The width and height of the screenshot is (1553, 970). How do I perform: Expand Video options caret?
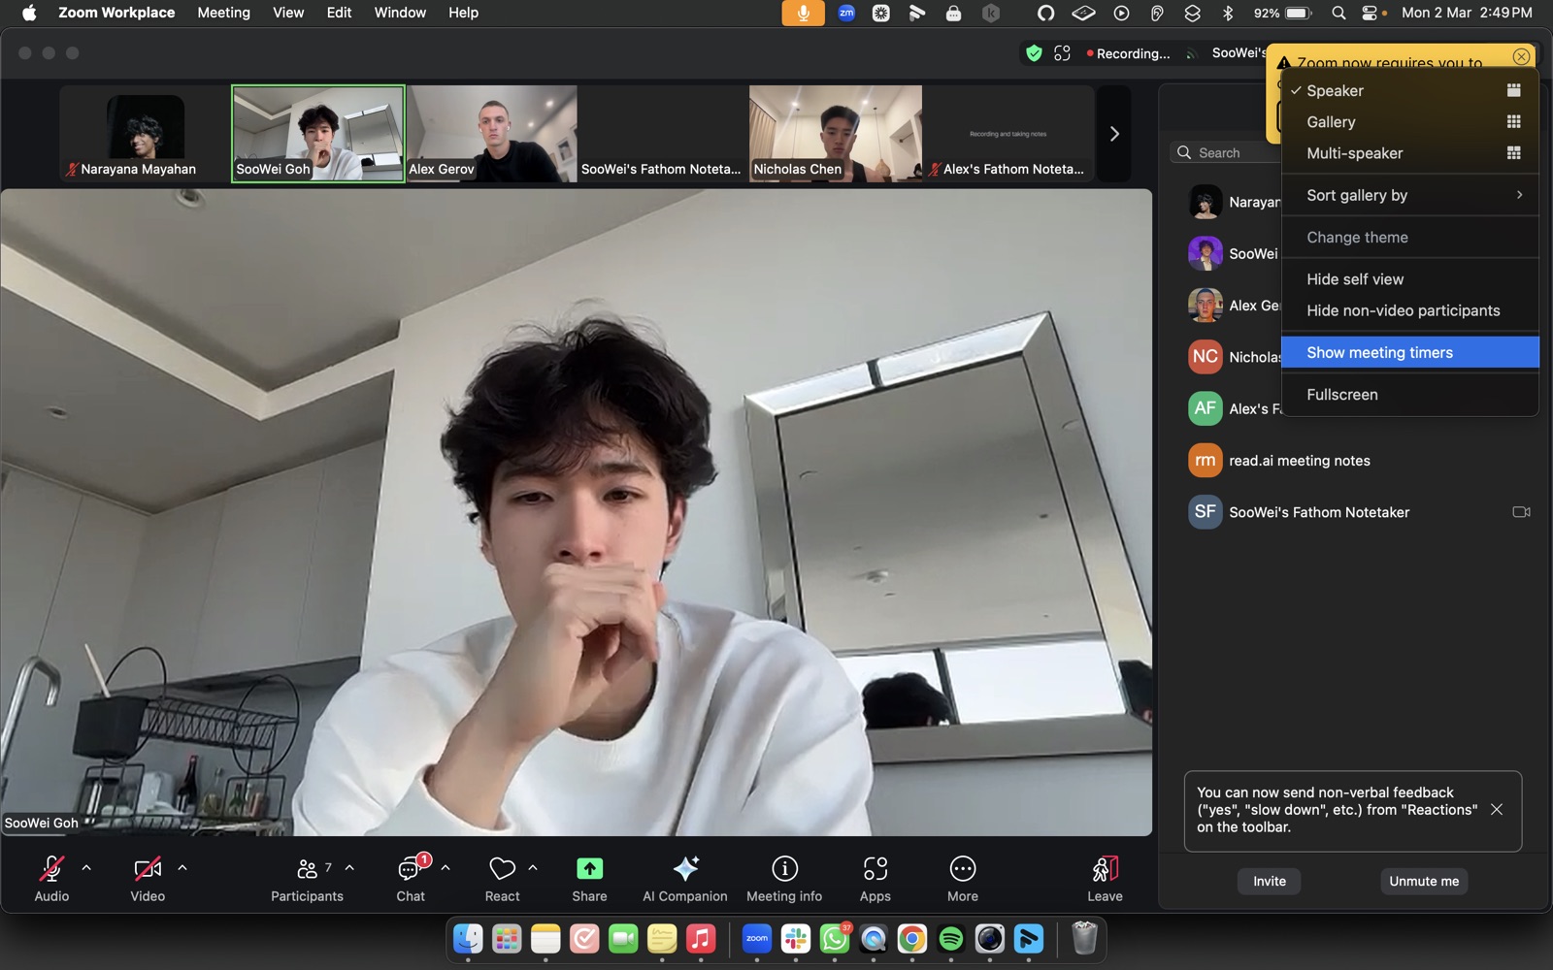pos(182,867)
